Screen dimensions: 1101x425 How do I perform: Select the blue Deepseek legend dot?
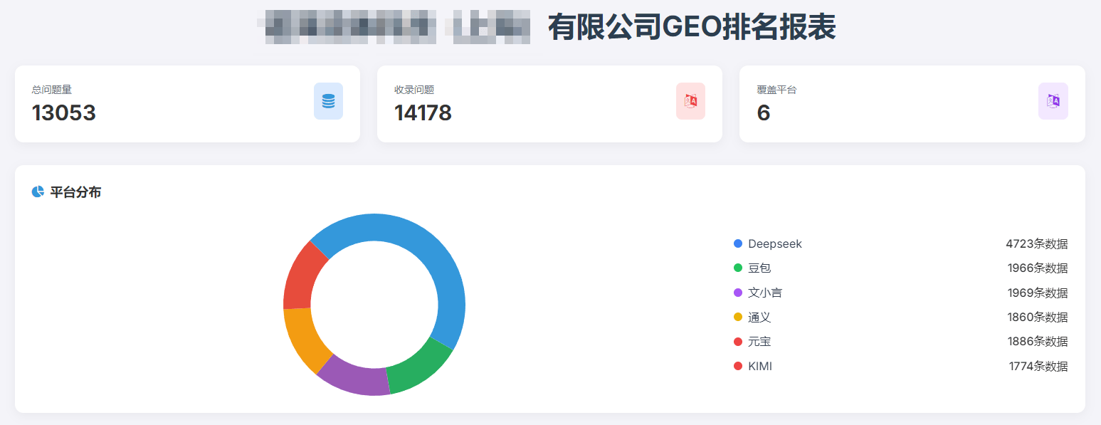(x=738, y=243)
